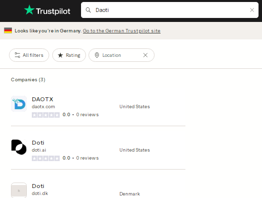The width and height of the screenshot is (262, 198).
Task: Click the DAOTX company logo
Action: pyautogui.click(x=19, y=104)
